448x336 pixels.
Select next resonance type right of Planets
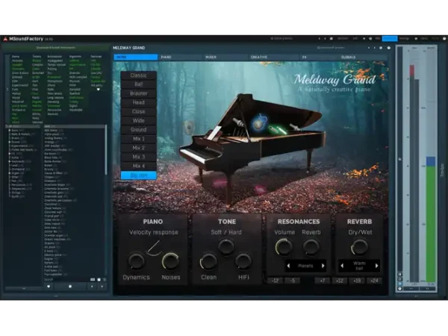(323, 266)
